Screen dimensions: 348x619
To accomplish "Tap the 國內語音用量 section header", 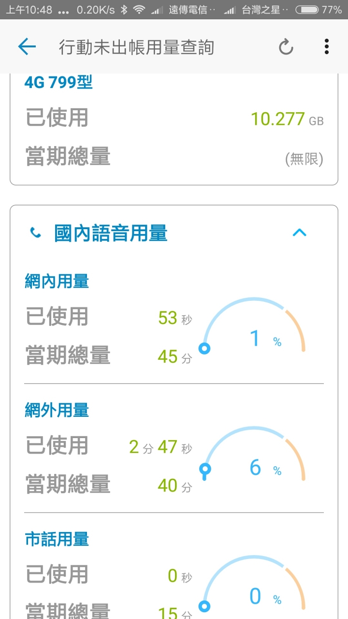I will click(111, 233).
